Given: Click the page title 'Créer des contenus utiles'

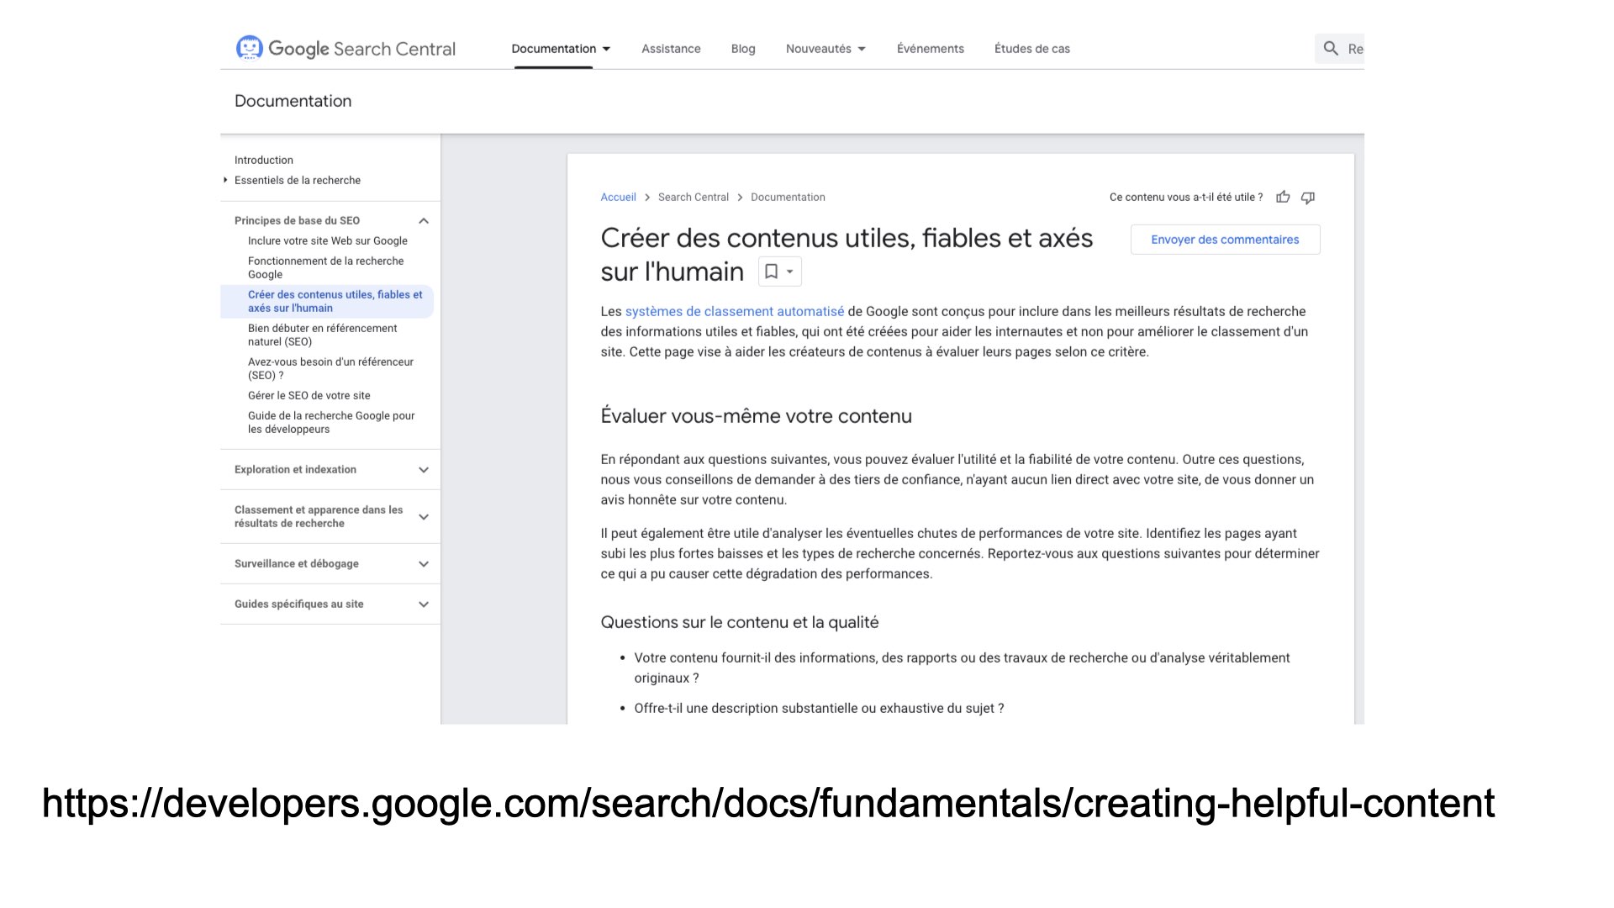Looking at the screenshot, I should tap(847, 255).
